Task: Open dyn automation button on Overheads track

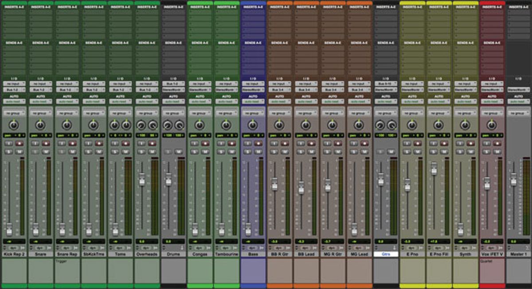Action: (145, 248)
